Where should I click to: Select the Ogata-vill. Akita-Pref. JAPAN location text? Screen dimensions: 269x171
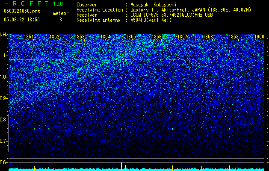click(191, 10)
